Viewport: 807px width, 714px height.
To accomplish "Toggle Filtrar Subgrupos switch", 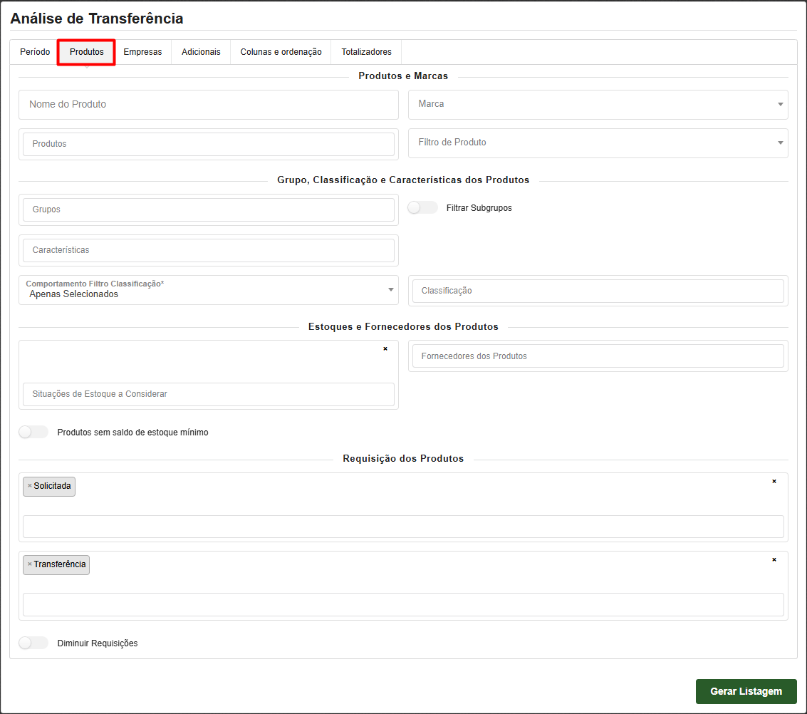I will pyautogui.click(x=422, y=207).
